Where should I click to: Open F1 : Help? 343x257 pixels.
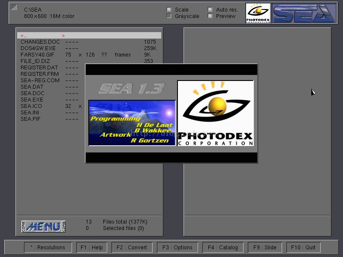[92, 248]
